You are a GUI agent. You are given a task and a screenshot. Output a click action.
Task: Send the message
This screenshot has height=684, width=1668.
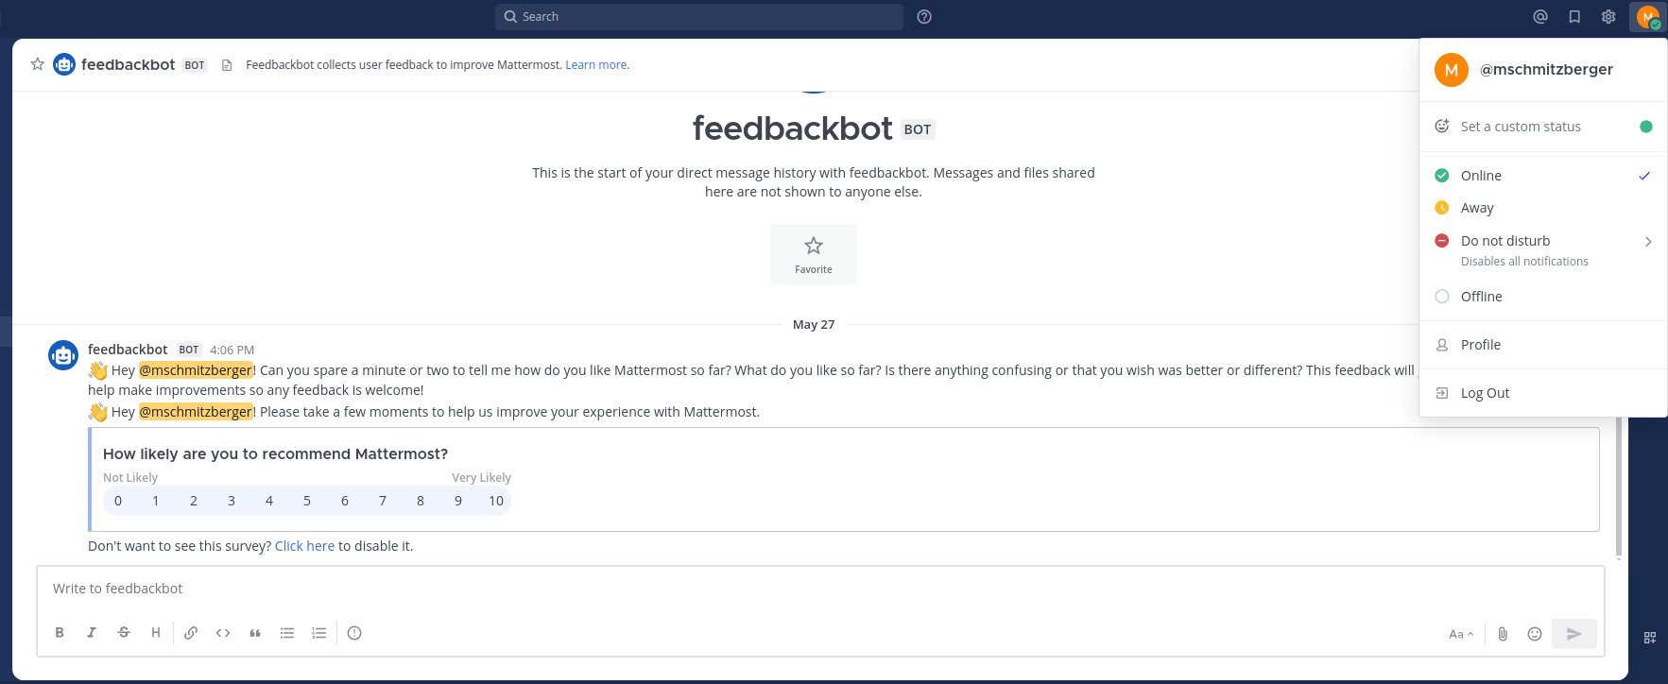[x=1574, y=634]
